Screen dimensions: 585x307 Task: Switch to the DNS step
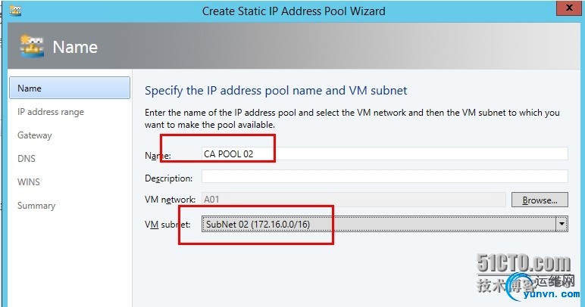pyautogui.click(x=27, y=159)
